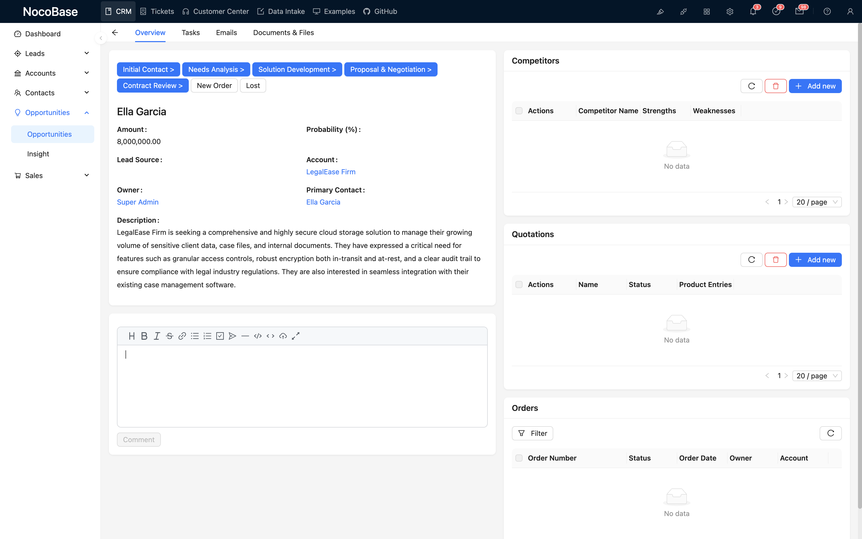862x539 pixels.
Task: Collapse the Opportunities section in the sidebar
Action: pyautogui.click(x=86, y=112)
